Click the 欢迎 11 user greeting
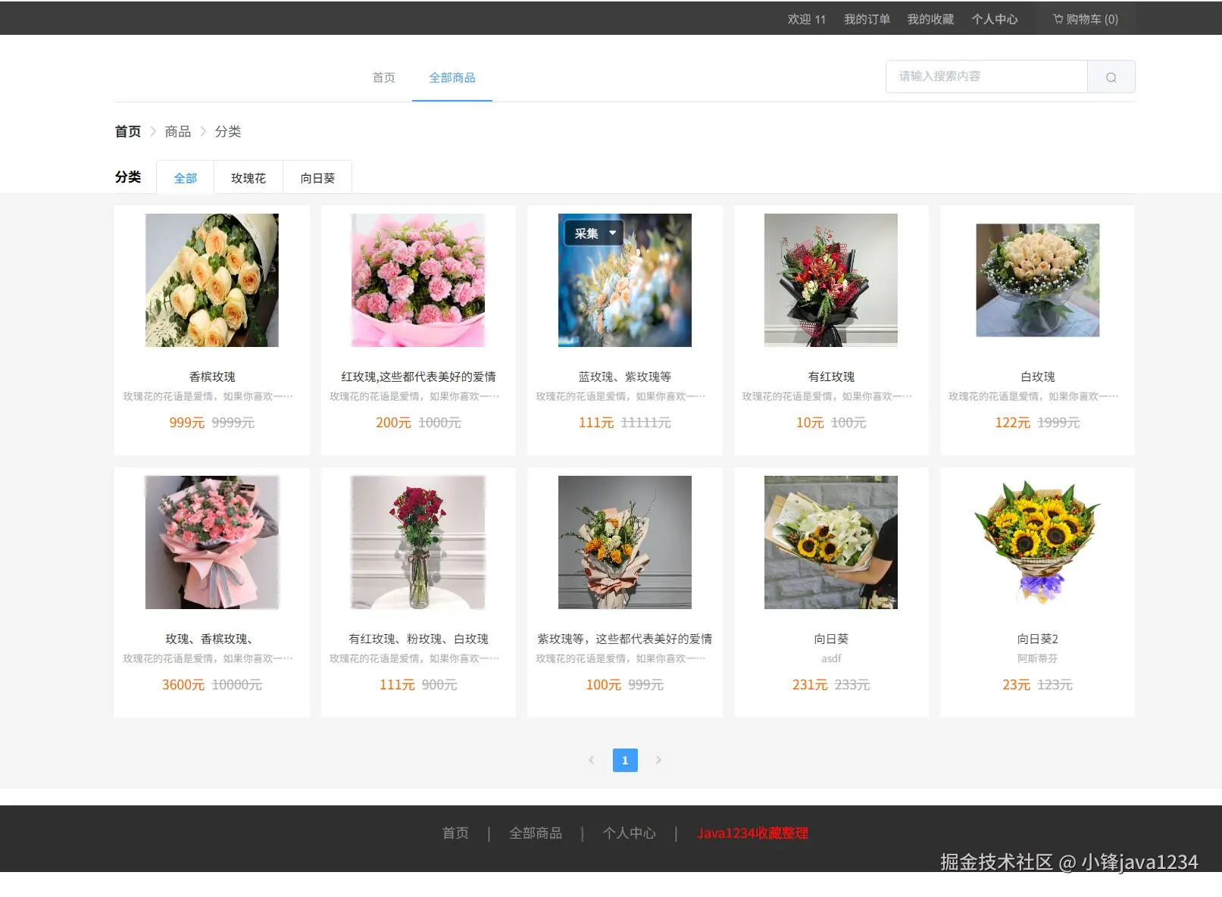Viewport: 1222px width, 897px height. 806,19
